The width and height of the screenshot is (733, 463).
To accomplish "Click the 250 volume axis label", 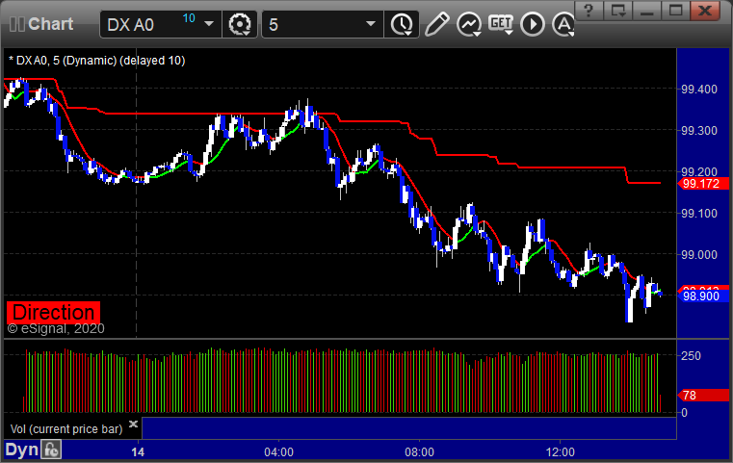I will (691, 356).
